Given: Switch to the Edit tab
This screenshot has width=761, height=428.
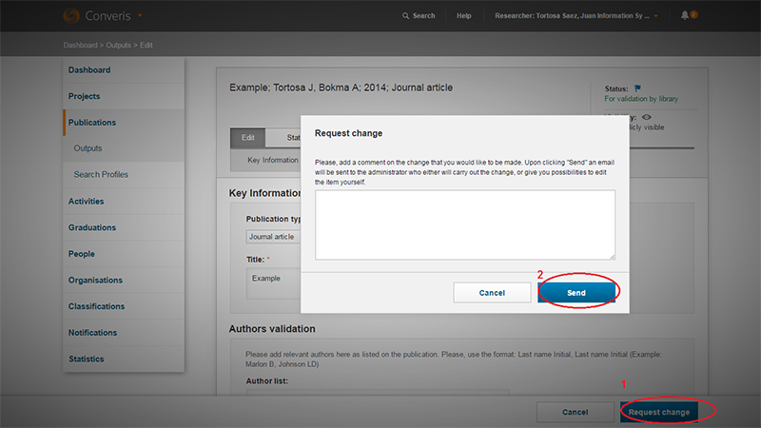Looking at the screenshot, I should (247, 138).
